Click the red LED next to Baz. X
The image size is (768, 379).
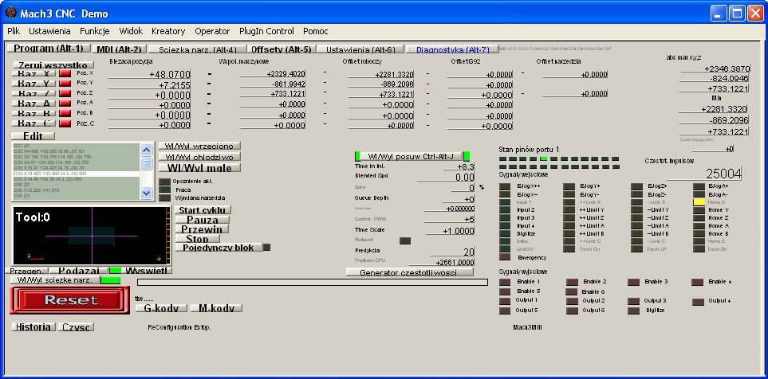pos(65,73)
